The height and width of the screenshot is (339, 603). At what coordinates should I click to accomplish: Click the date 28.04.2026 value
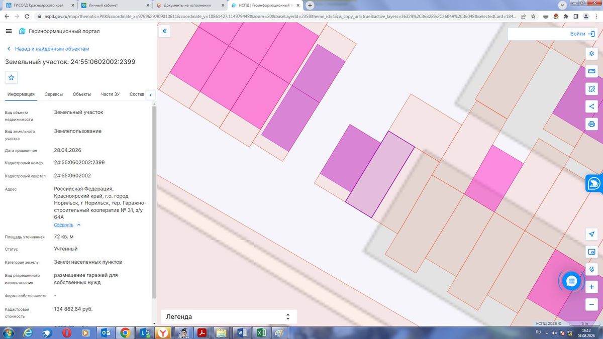(67, 150)
